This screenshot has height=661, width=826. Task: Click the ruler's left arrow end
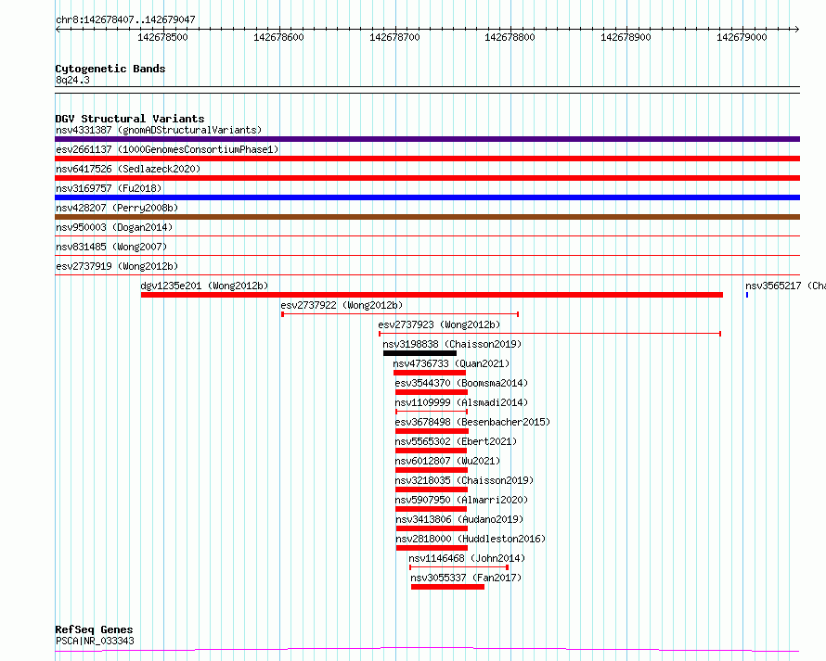[58, 29]
